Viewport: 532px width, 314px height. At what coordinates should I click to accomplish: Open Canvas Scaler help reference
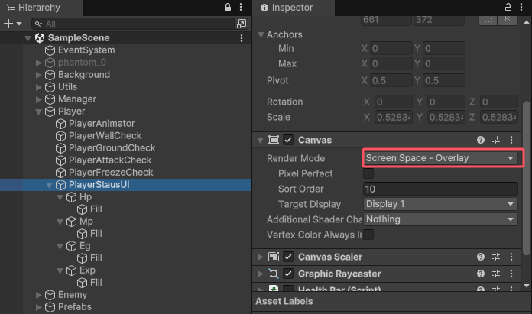[481, 257]
